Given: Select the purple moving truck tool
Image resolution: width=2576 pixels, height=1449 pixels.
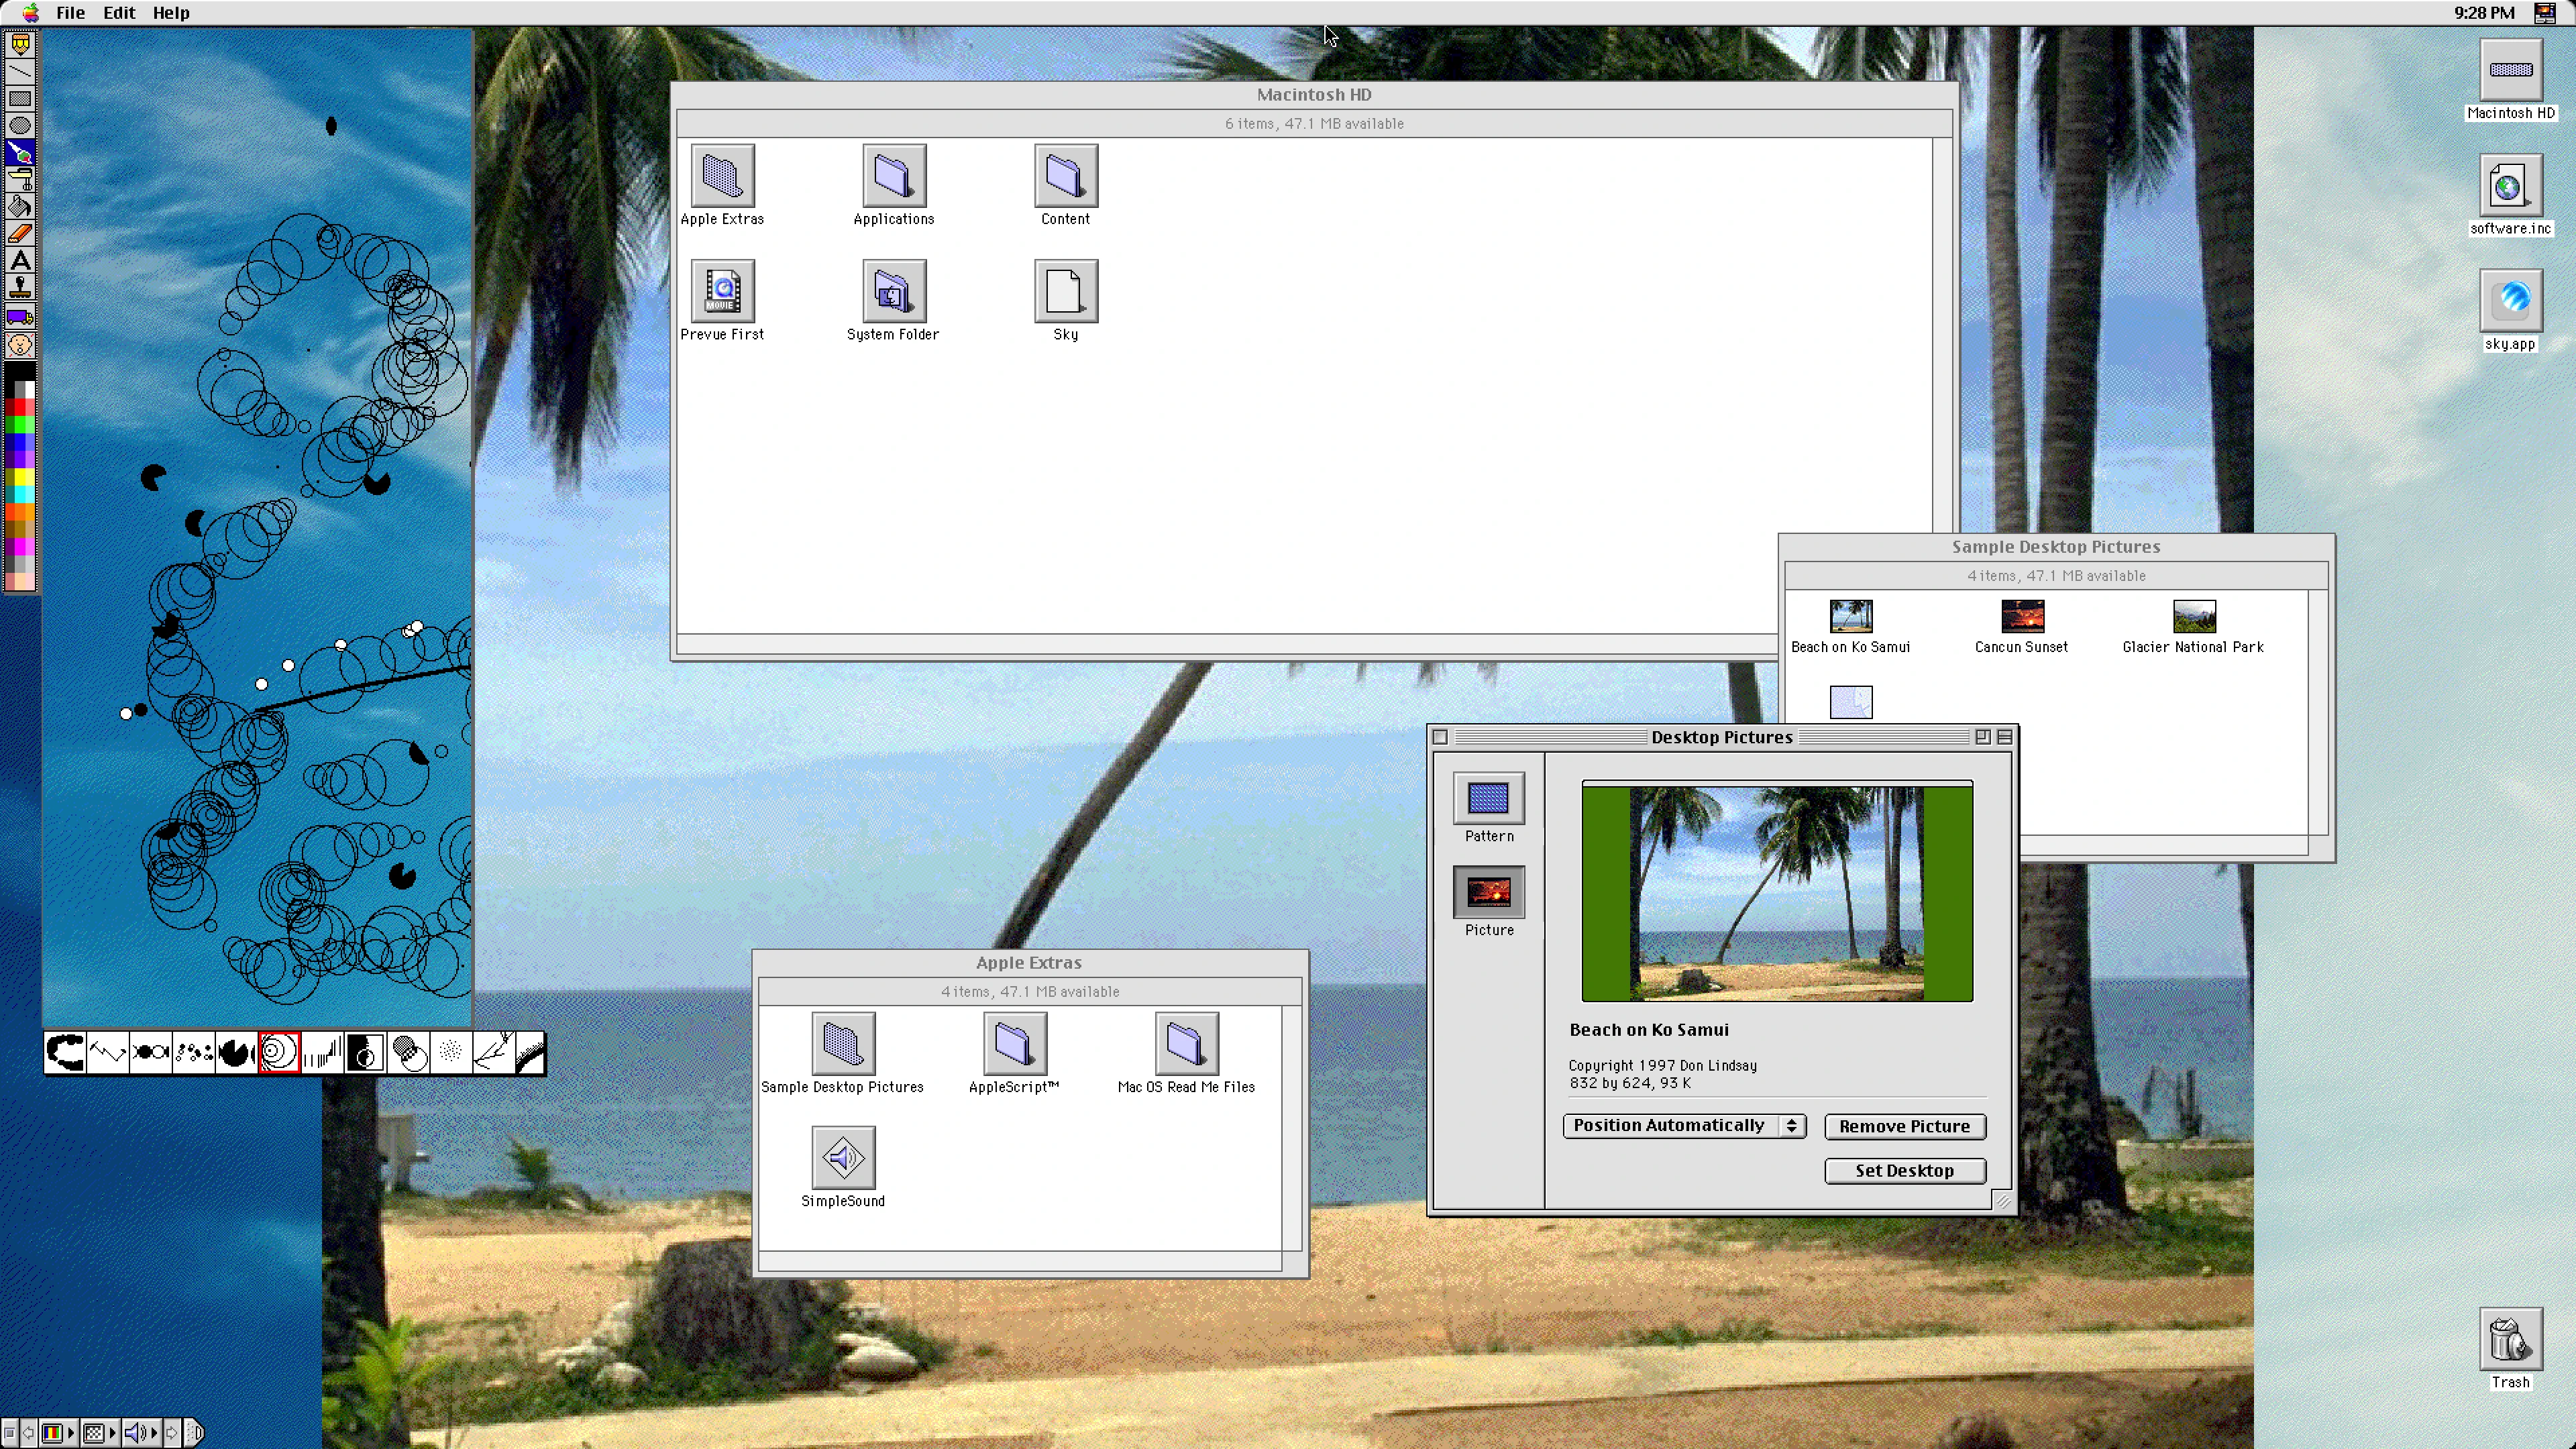Looking at the screenshot, I should (20, 317).
